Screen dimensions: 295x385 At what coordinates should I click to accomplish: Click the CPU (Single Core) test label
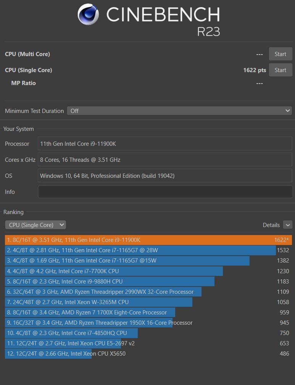[29, 70]
